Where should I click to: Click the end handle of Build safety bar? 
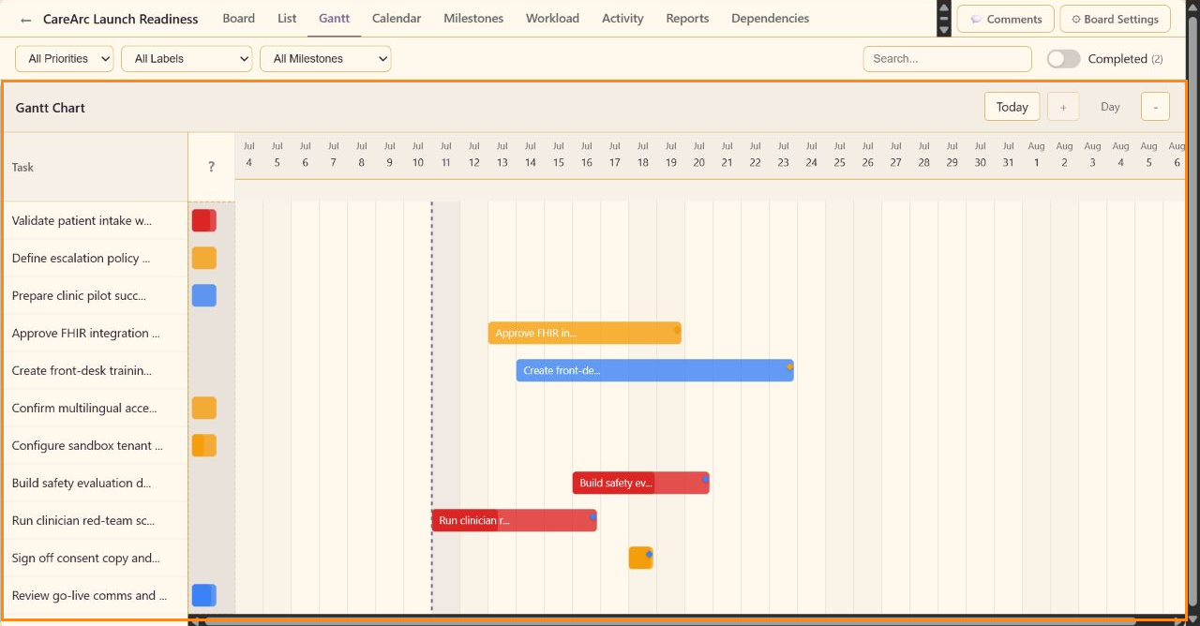click(x=705, y=479)
